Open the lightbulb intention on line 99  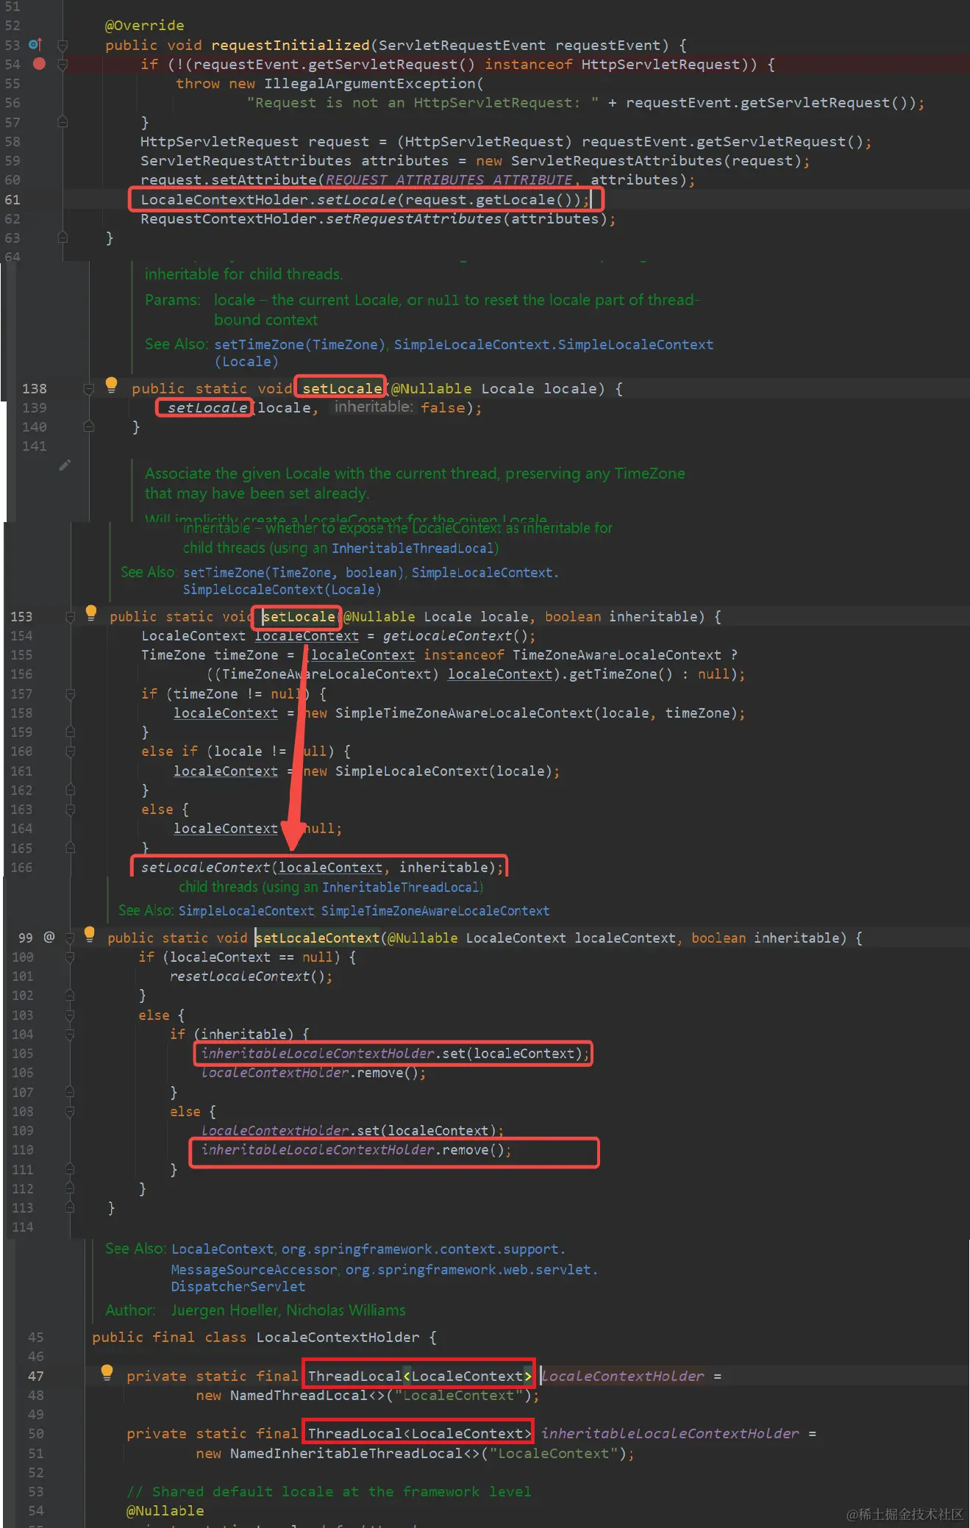[x=89, y=934]
